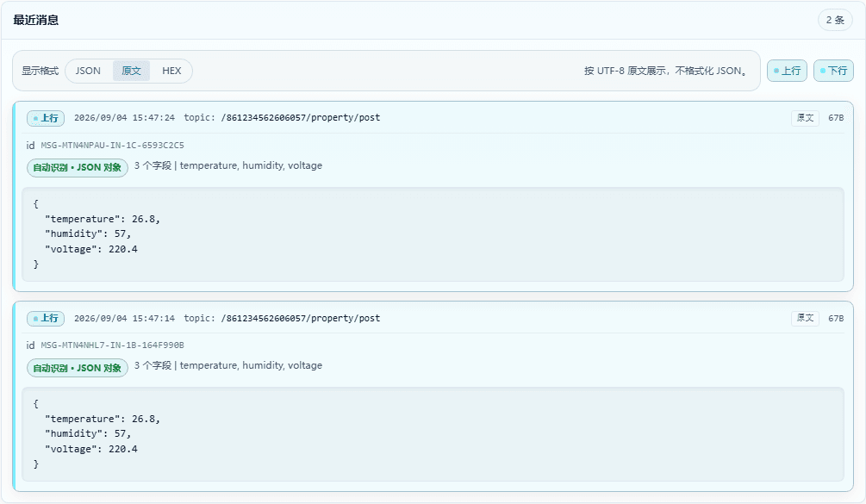Screen dimensions: 866x504
Task: Click the timestamp 2026/09/04 15:47:14
Action: 124,318
